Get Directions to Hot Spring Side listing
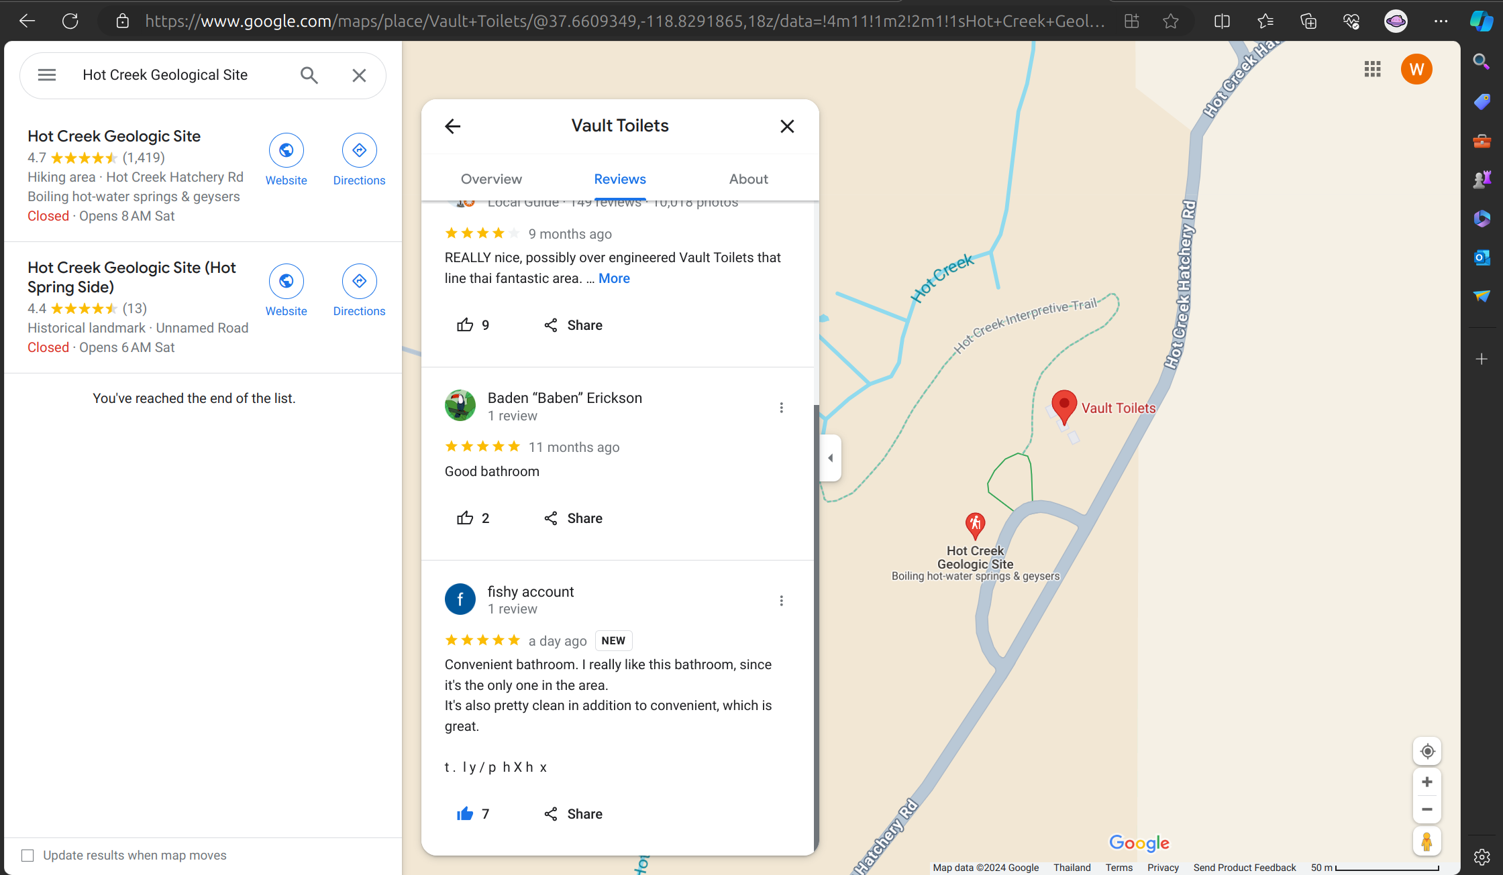This screenshot has height=875, width=1503. click(x=359, y=291)
